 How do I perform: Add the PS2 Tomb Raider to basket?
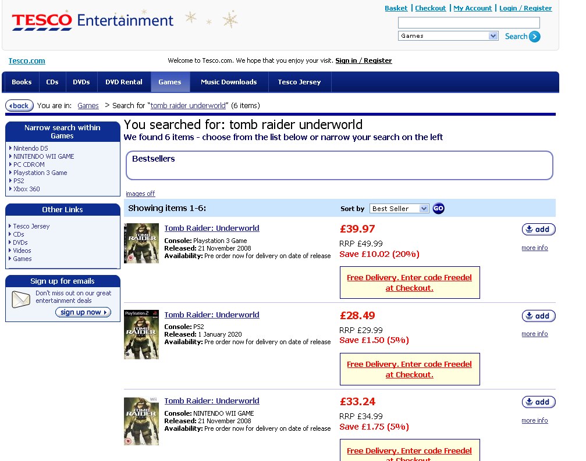538,316
